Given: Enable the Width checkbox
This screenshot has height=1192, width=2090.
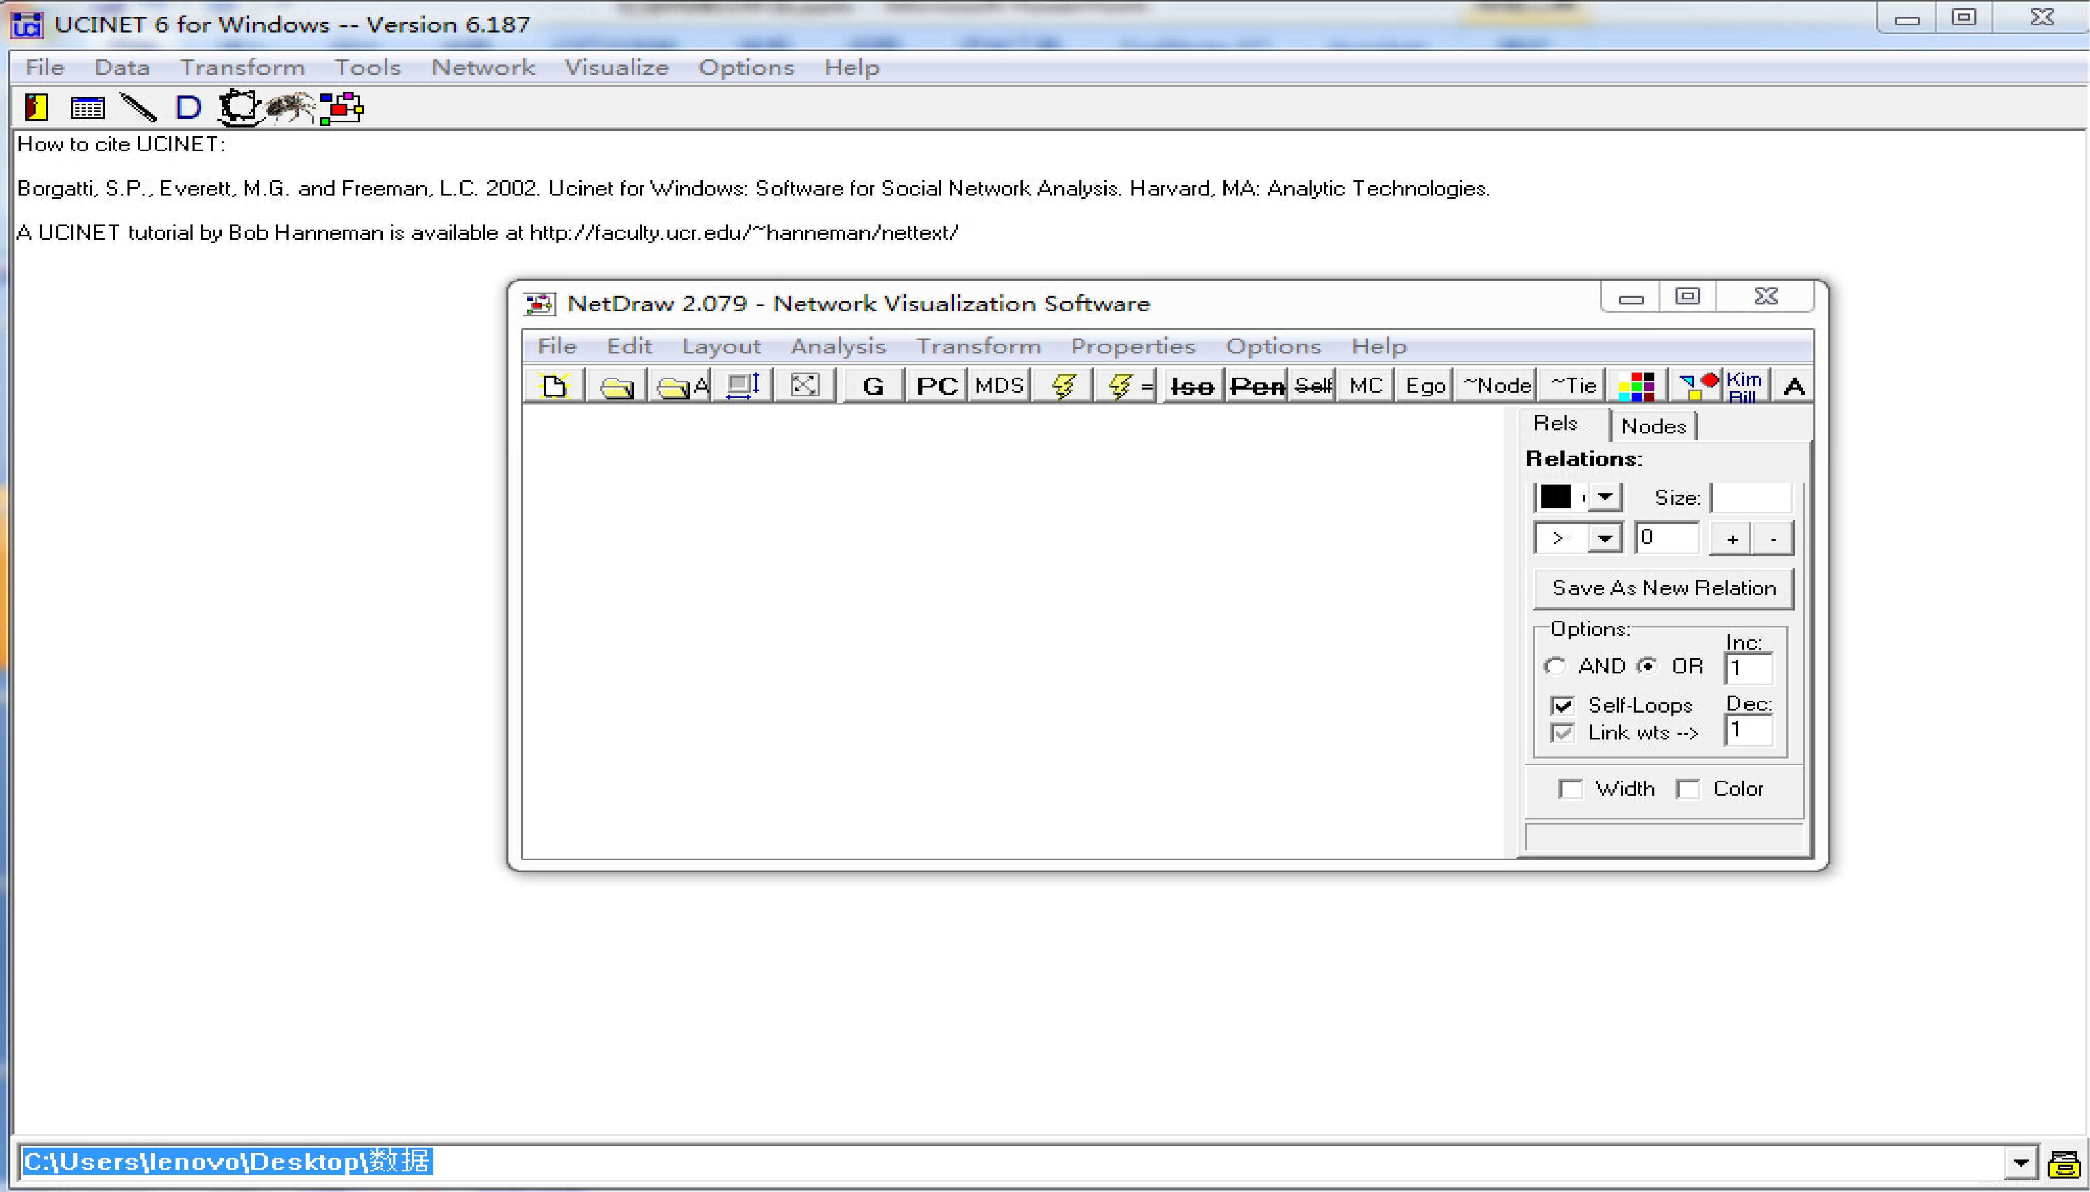Looking at the screenshot, I should [x=1570, y=788].
